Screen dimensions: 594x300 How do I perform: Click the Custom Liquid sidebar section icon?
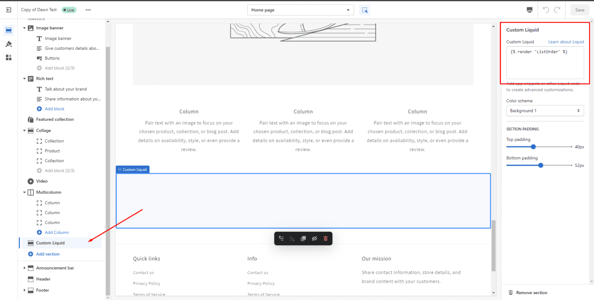click(31, 243)
